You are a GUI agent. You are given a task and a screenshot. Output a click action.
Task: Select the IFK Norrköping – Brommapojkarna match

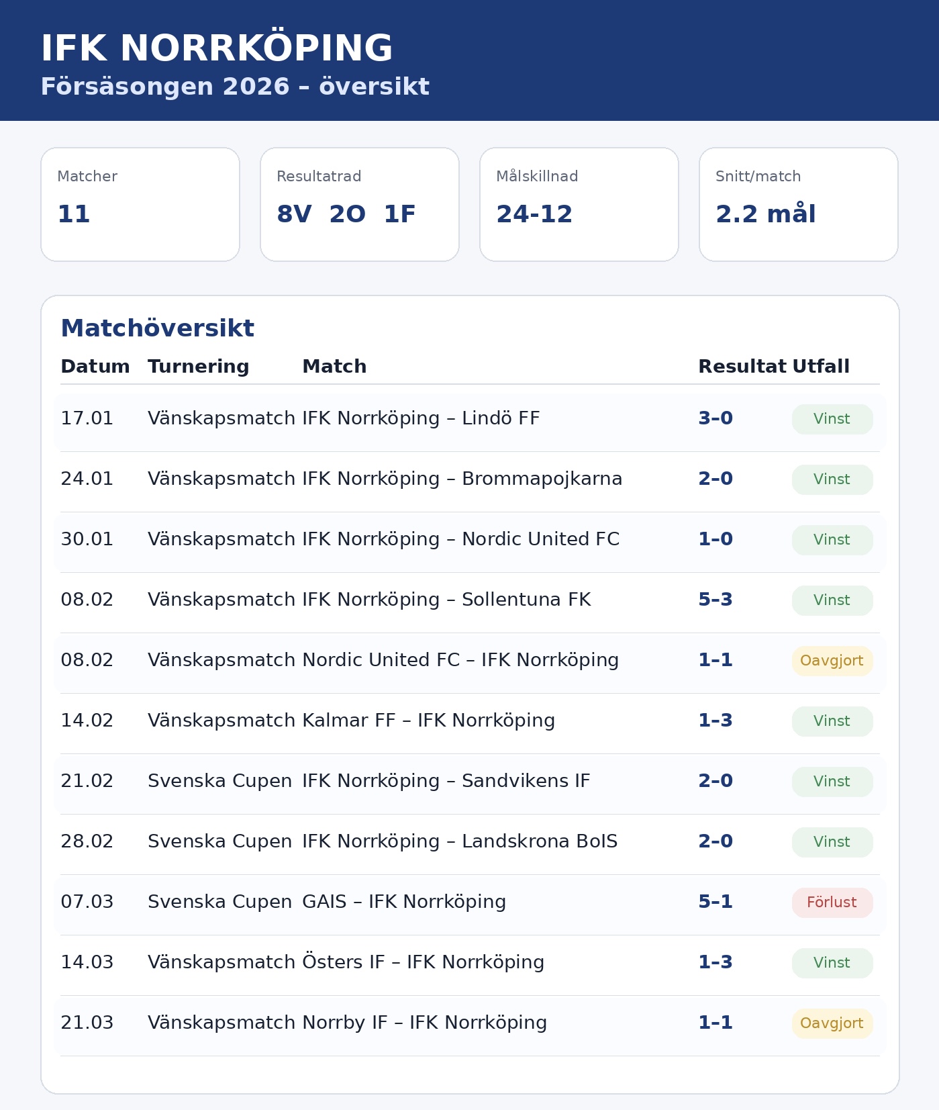coord(462,479)
